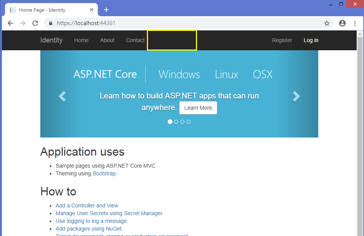Click ASP.NET Core text in banner
Image resolution: width=364 pixels, height=236 pixels.
(105, 74)
